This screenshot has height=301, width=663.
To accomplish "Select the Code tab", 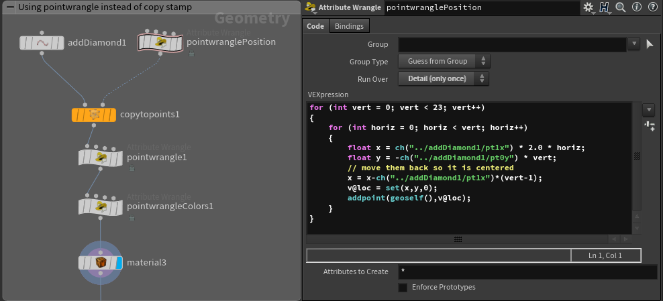I will [315, 26].
